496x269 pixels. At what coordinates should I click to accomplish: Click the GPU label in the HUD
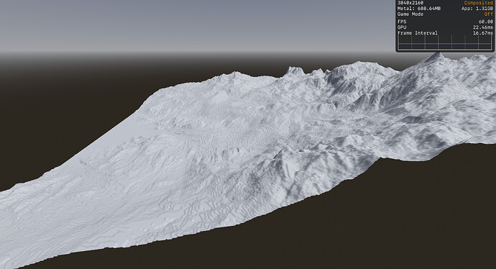pos(402,27)
